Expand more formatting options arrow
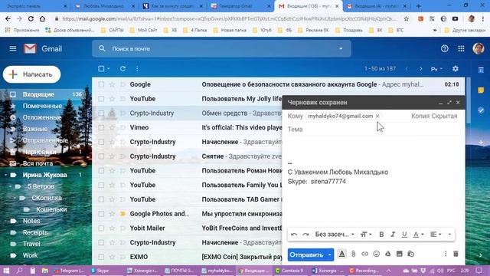The width and height of the screenshot is (490, 276). (x=449, y=235)
